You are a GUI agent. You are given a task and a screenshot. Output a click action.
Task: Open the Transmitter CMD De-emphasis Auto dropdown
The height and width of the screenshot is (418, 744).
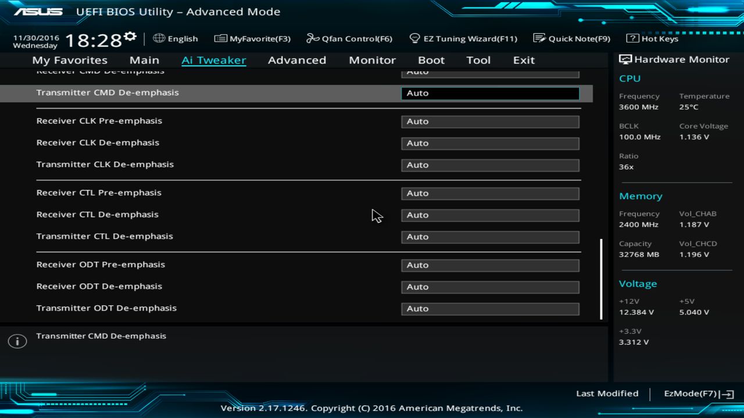[x=489, y=93]
